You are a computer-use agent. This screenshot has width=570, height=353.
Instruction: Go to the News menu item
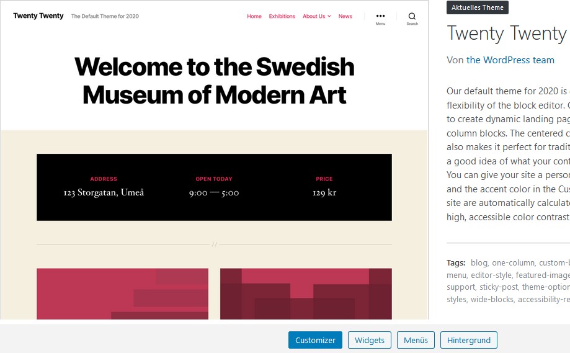click(345, 16)
